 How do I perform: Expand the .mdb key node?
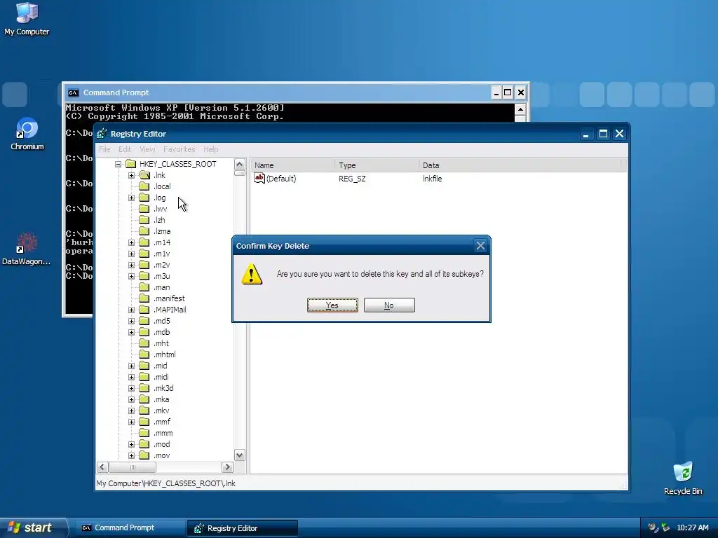131,332
